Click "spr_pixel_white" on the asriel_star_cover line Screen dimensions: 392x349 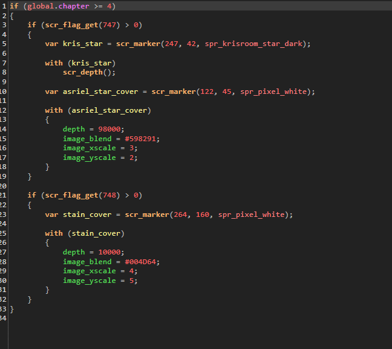(273, 91)
